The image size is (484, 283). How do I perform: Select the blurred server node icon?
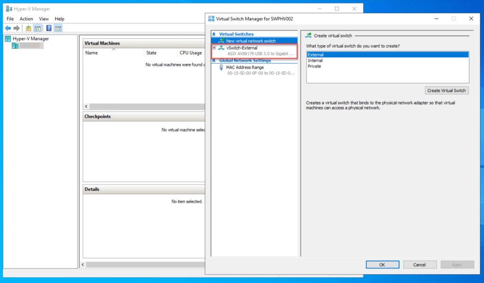[15, 46]
